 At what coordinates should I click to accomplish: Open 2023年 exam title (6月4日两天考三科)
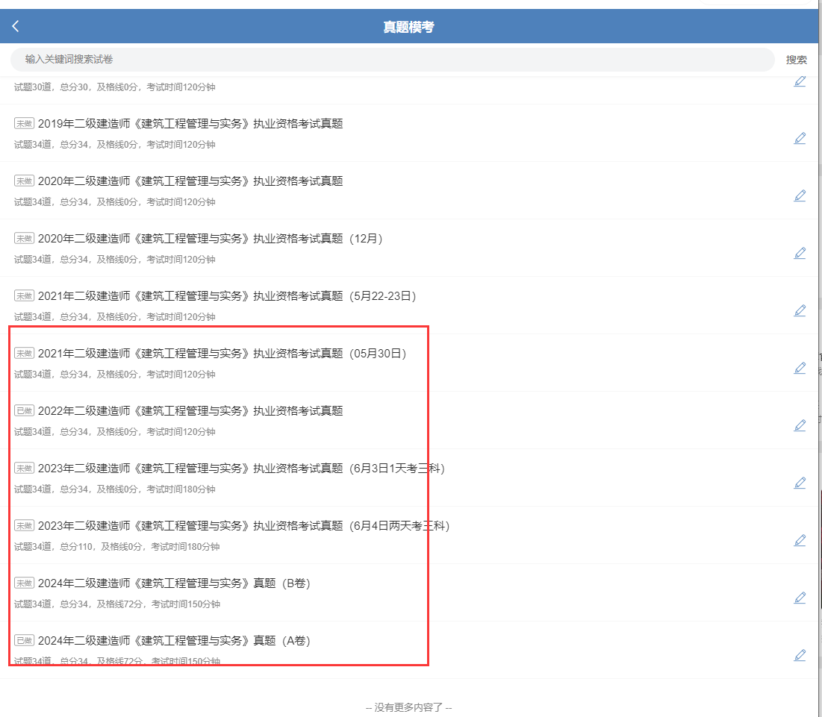(x=244, y=526)
